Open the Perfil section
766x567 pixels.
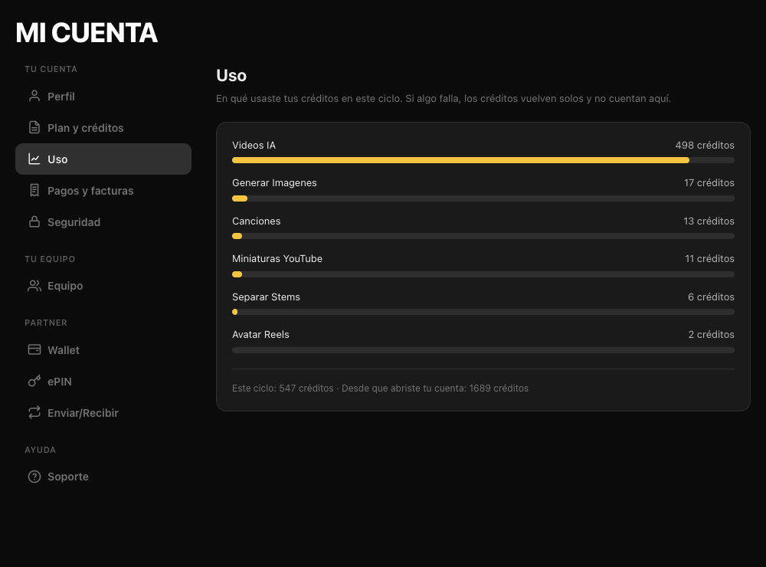(103, 97)
